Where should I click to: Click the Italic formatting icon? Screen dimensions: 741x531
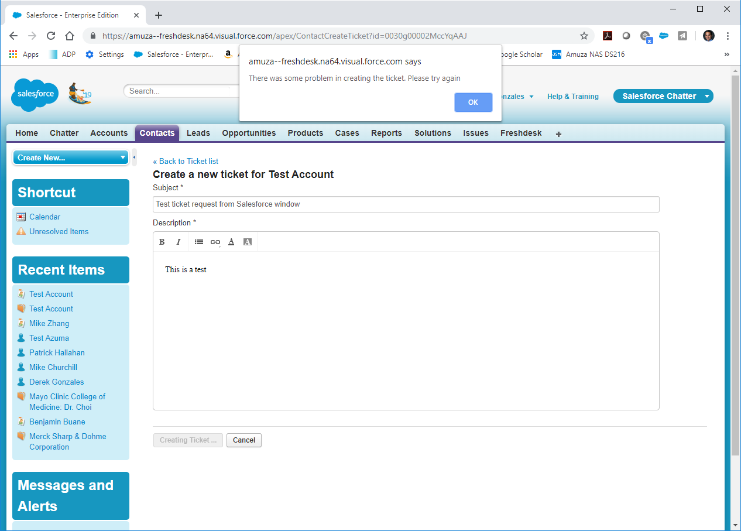pyautogui.click(x=179, y=242)
